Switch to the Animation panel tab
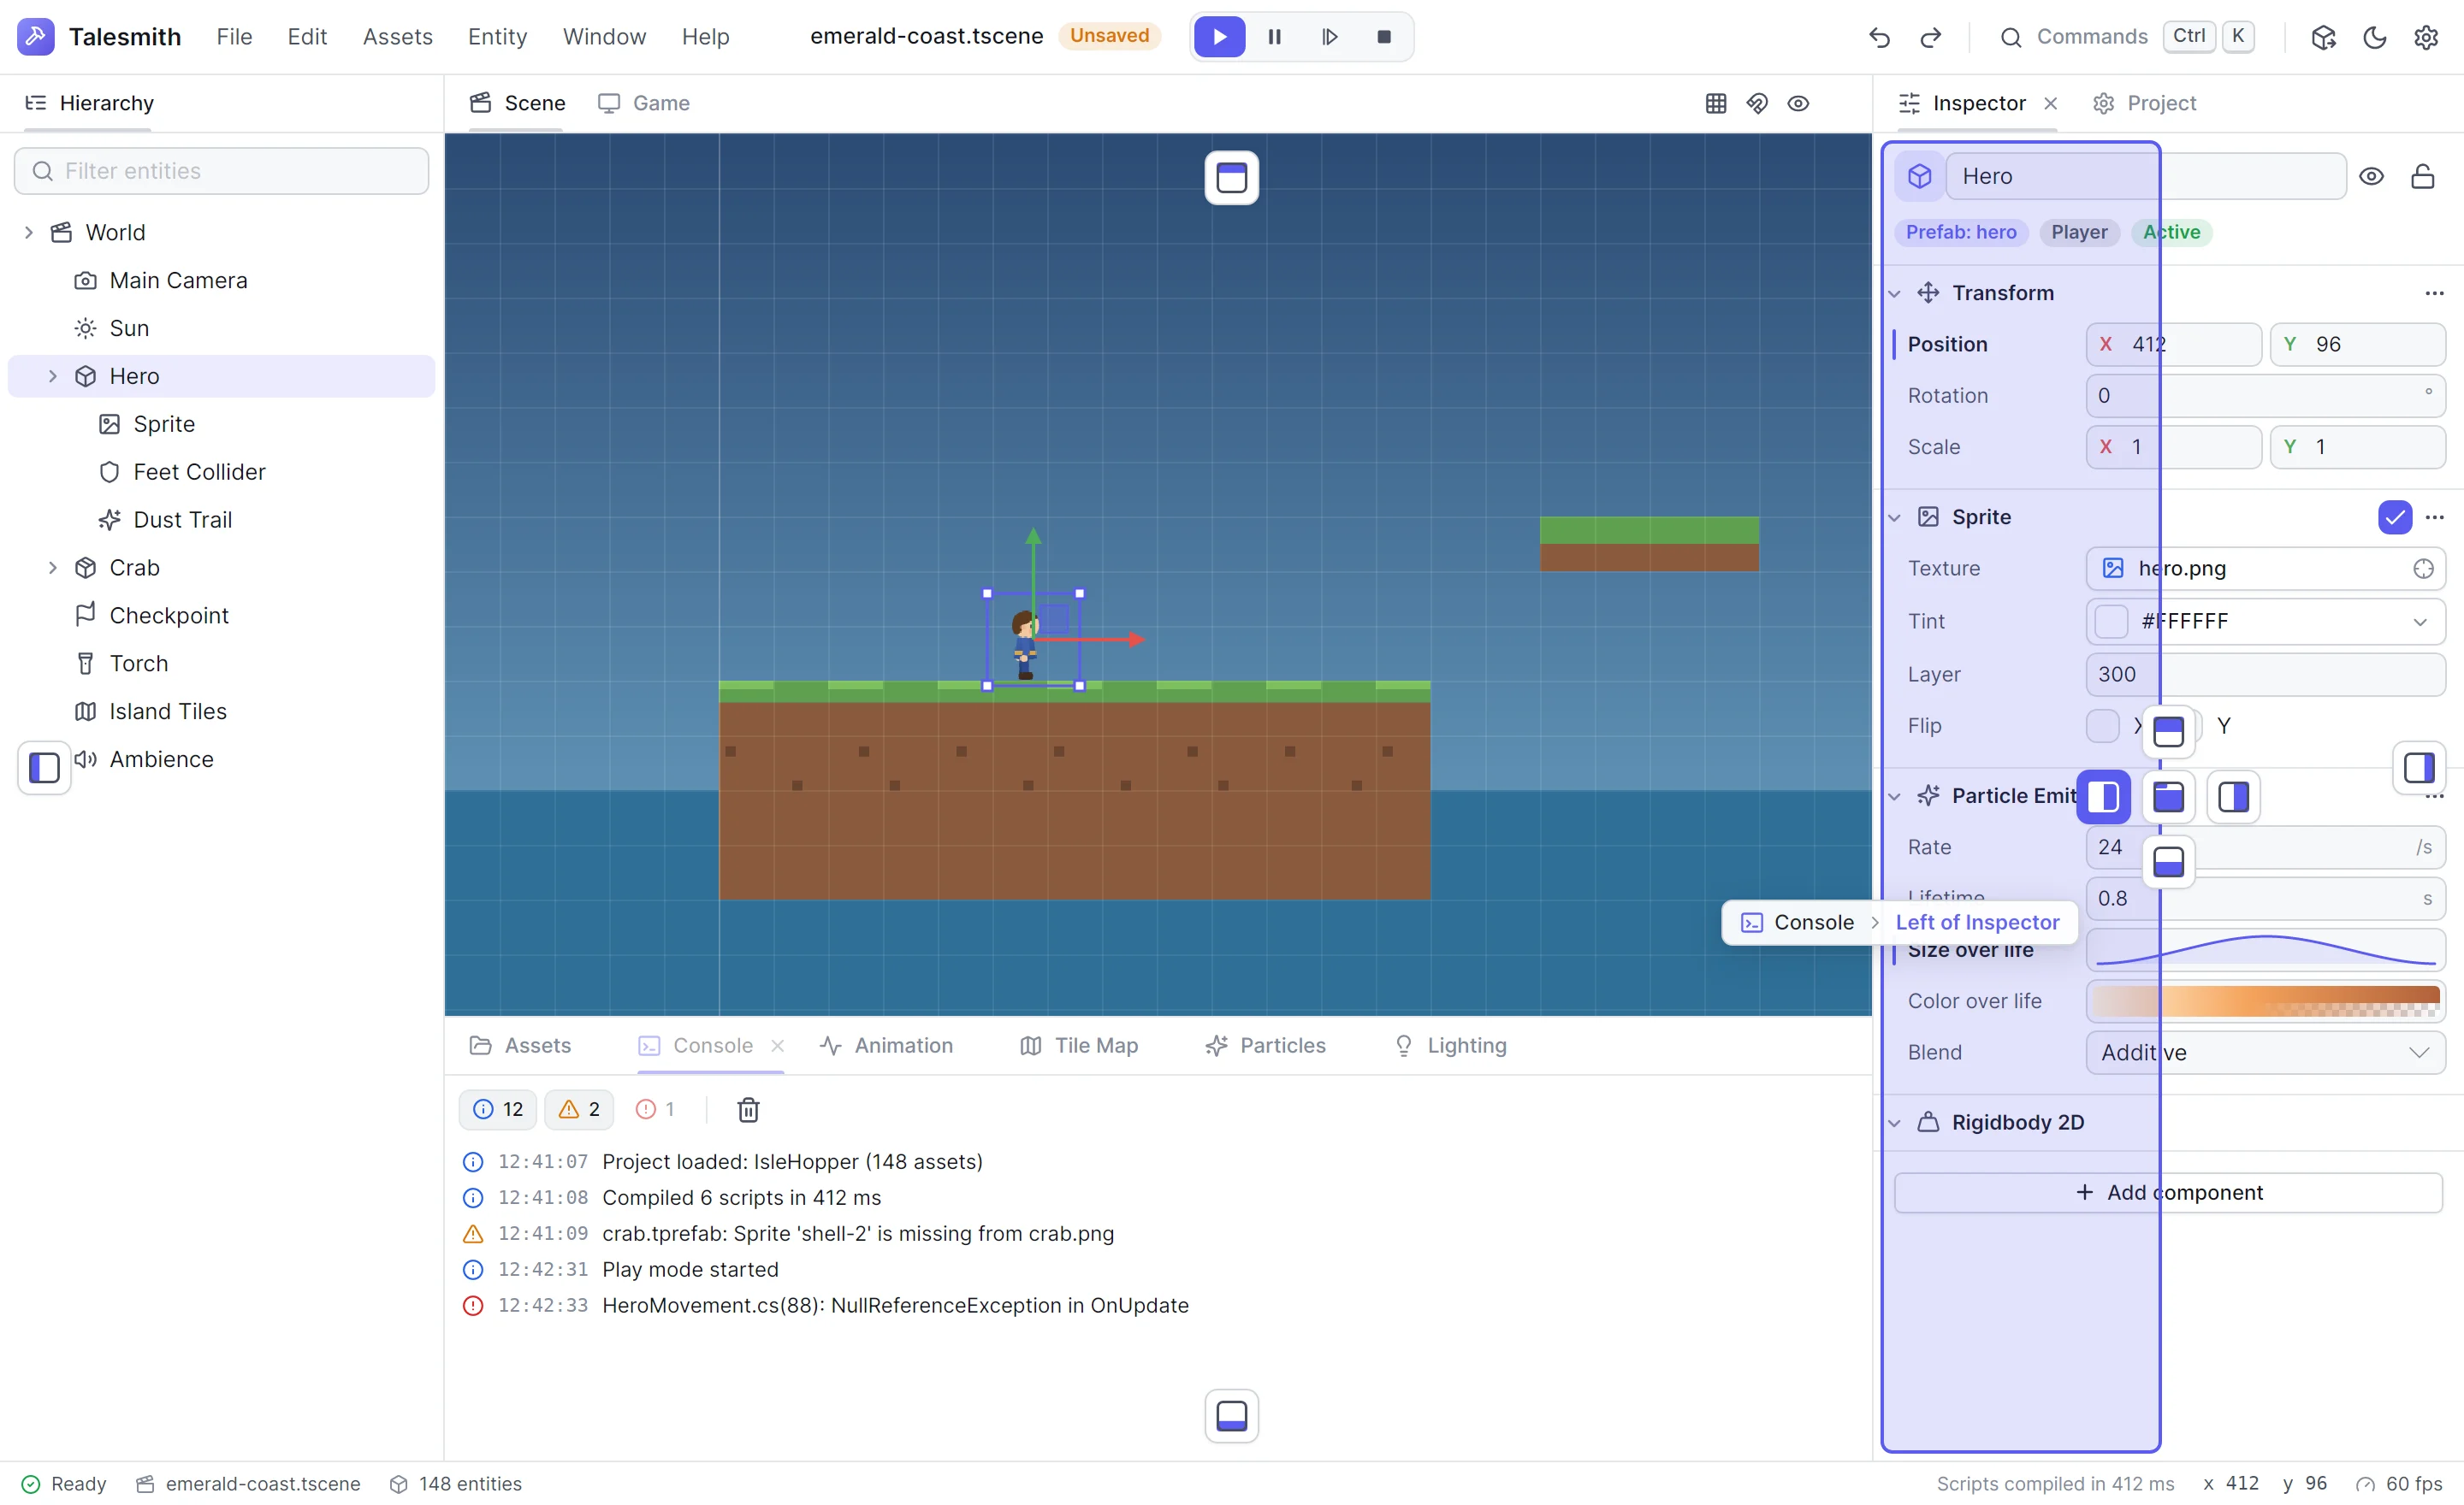 (886, 1045)
